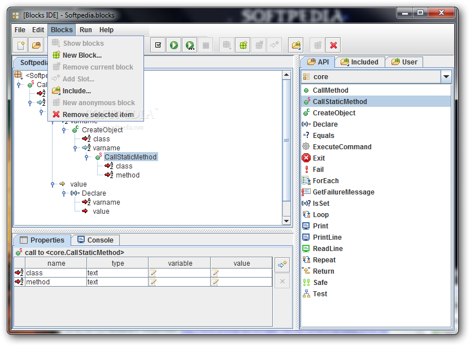Switch to the User tab
Image resolution: width=470 pixels, height=346 pixels.
coord(404,62)
